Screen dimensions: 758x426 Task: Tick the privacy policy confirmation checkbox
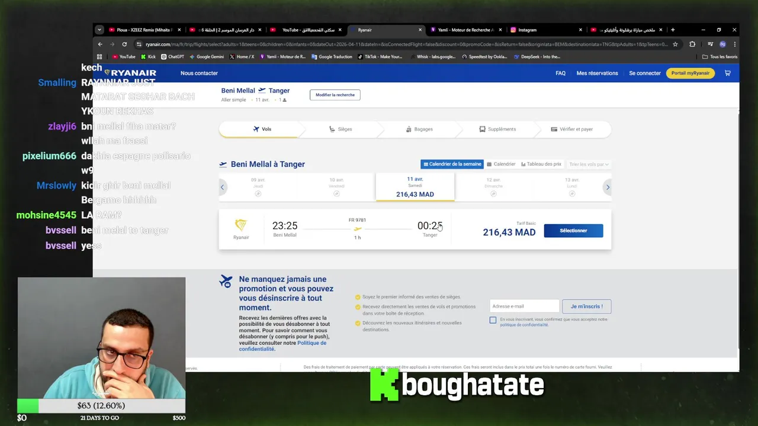[x=493, y=320]
